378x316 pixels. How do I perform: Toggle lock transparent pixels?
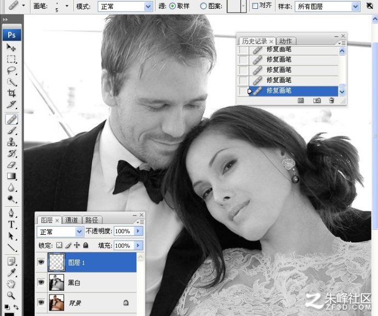[x=59, y=245]
